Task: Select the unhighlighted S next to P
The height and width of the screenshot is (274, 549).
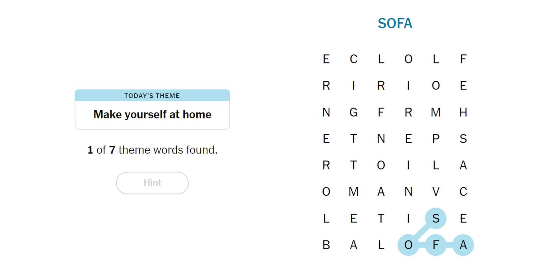Action: tap(463, 138)
